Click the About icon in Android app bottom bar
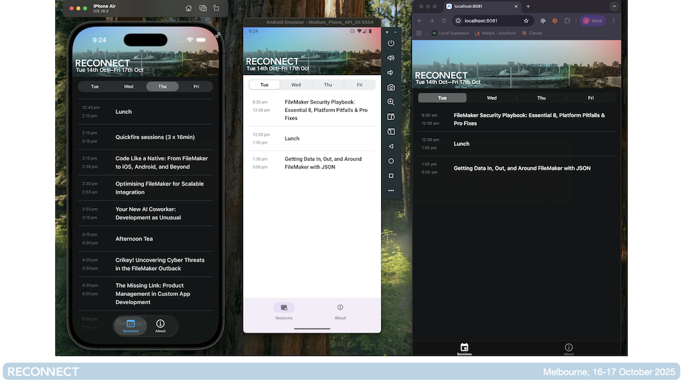This screenshot has width=683, height=384. pos(340,308)
